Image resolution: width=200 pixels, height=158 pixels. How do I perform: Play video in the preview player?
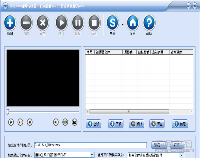[x=11, y=122]
